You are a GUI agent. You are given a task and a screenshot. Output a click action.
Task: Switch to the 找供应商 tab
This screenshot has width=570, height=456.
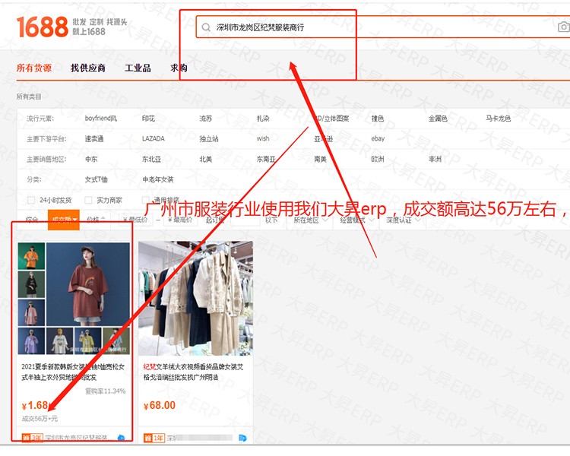(x=88, y=68)
